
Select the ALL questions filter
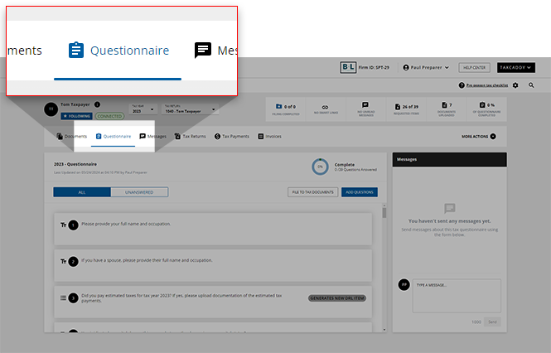point(82,192)
